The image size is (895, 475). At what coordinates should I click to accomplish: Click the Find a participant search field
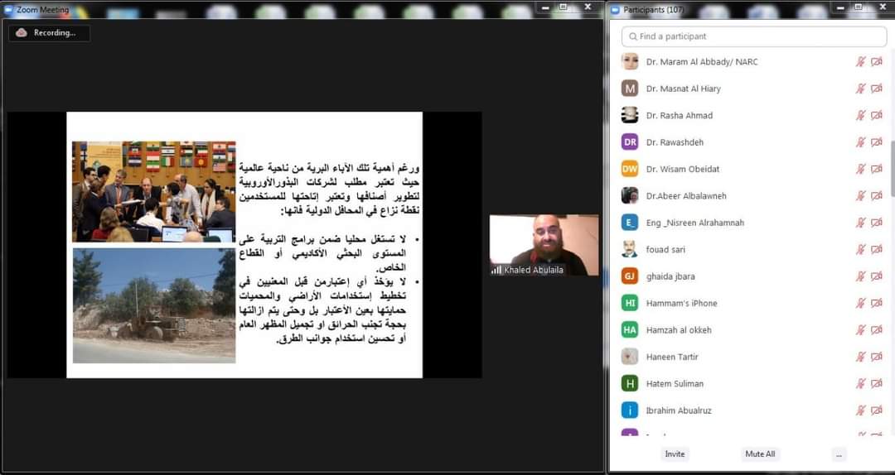click(x=754, y=36)
